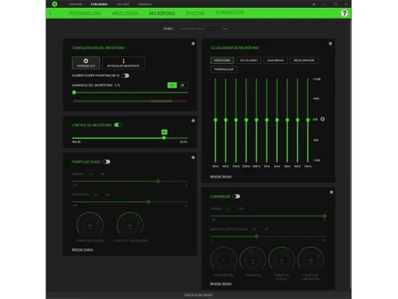Click info icon of Configuración del Micrófono panel

[193, 43]
